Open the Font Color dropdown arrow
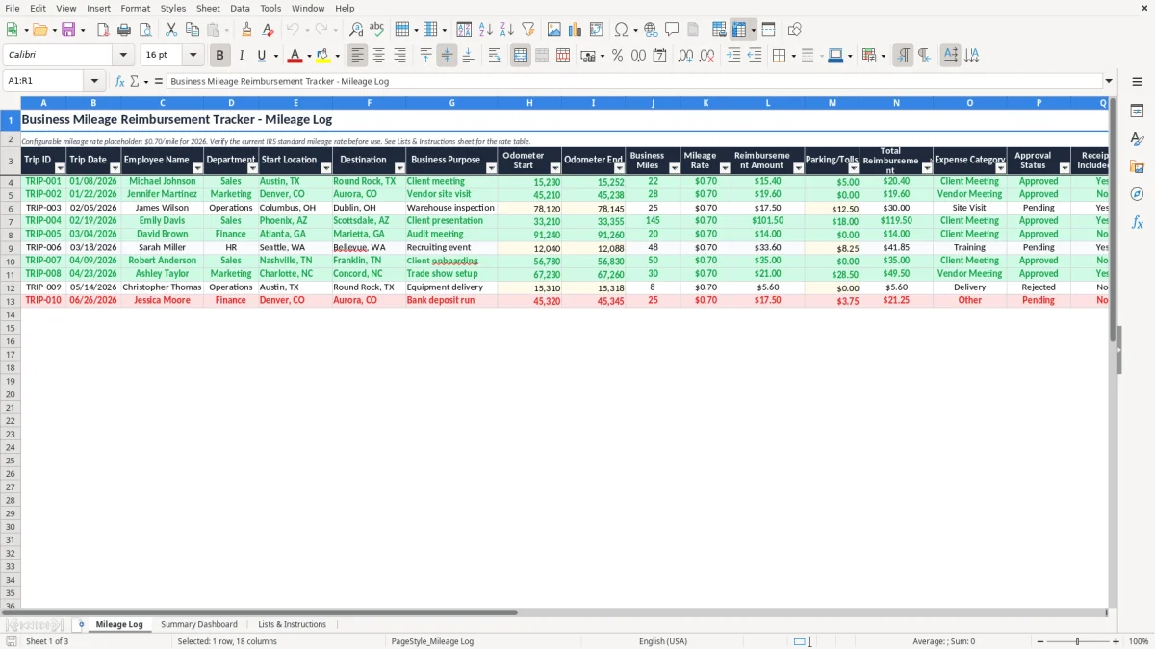 coord(309,56)
